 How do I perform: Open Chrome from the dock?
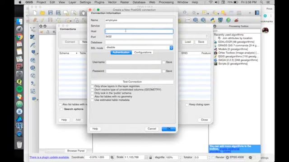pyautogui.click(x=19, y=37)
